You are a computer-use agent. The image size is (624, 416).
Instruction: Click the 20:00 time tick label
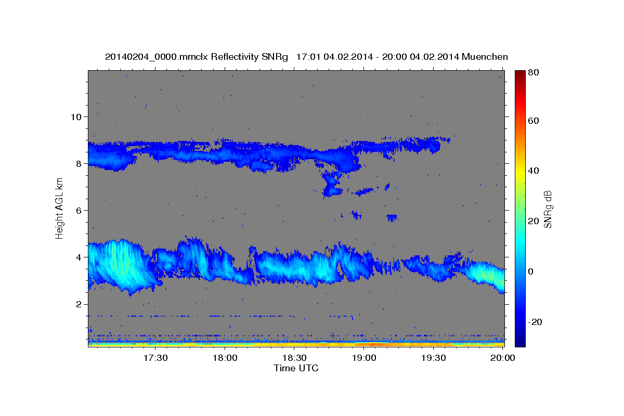click(503, 358)
